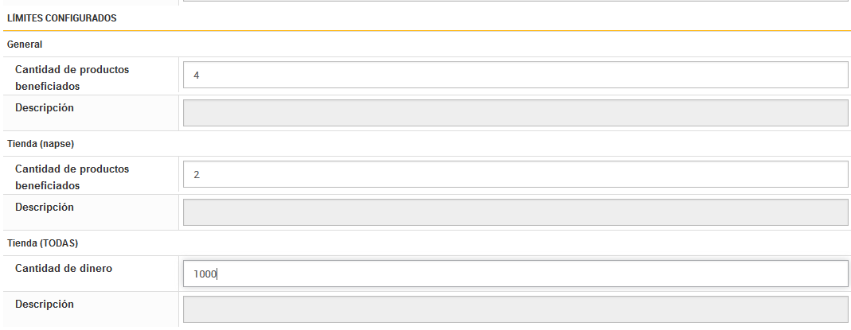The height and width of the screenshot is (330, 851).
Task: Click the partially visible field above Límites Configurados
Action: click(x=514, y=2)
